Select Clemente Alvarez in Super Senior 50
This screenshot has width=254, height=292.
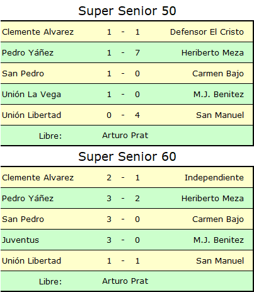pyautogui.click(x=38, y=32)
